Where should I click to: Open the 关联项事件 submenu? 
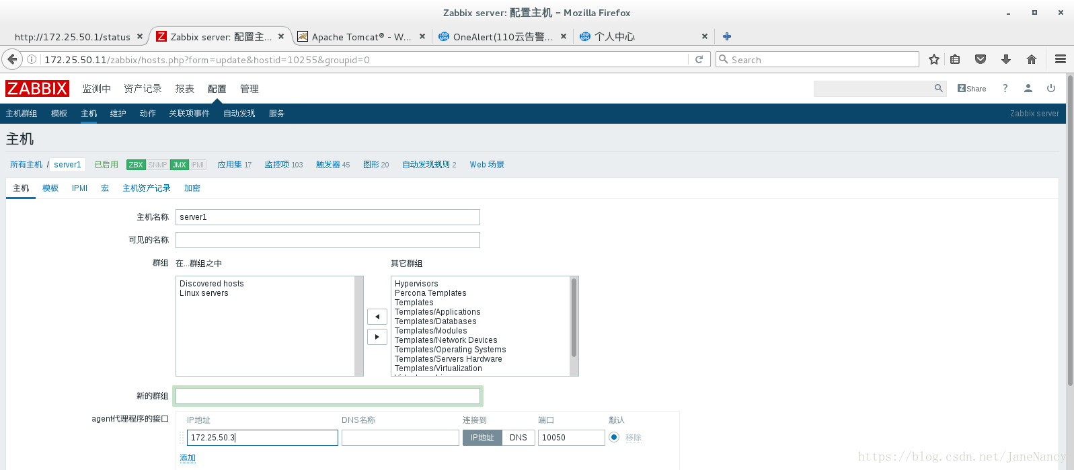point(189,114)
